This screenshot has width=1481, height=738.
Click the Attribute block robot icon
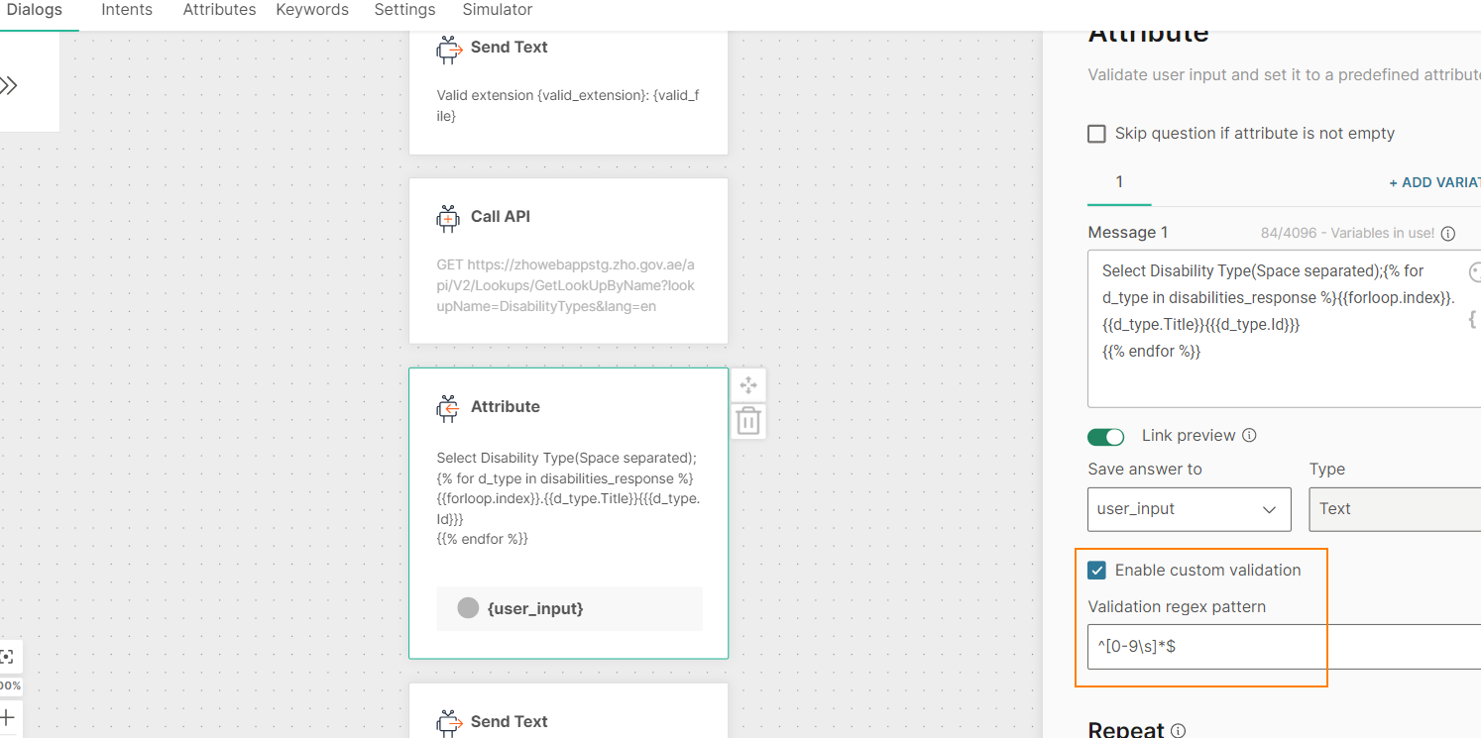(448, 407)
